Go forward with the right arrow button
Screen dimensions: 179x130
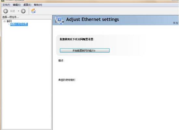point(23,11)
